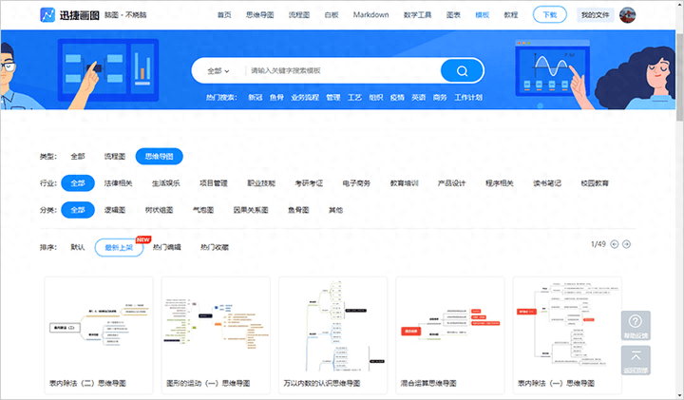This screenshot has height=400, width=684.
Task: Open 混合运算思维导图 template thumbnail
Action: tap(450, 335)
